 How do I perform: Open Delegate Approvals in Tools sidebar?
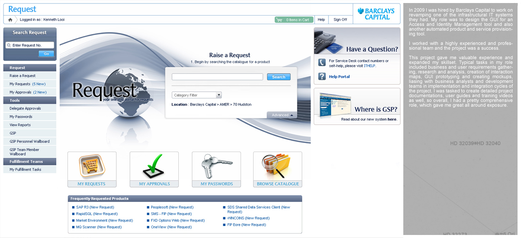[25, 108]
